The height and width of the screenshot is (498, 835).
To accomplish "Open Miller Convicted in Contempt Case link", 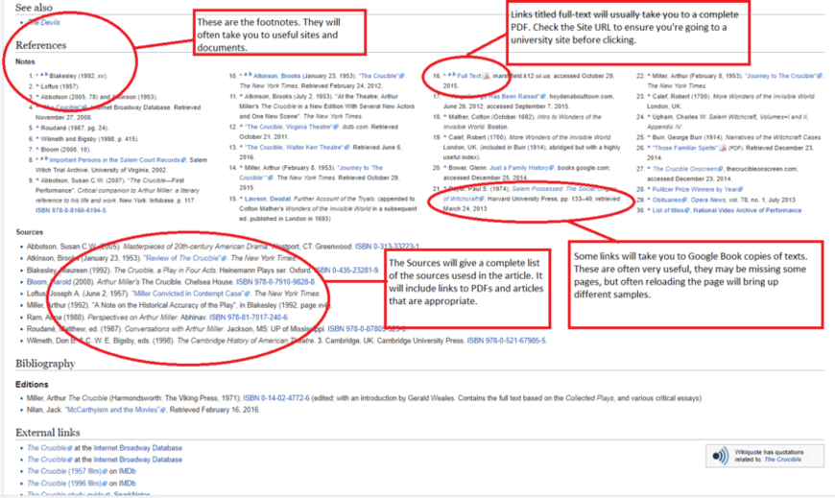I will [x=190, y=294].
